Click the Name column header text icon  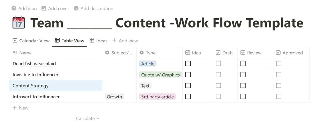point(15,53)
